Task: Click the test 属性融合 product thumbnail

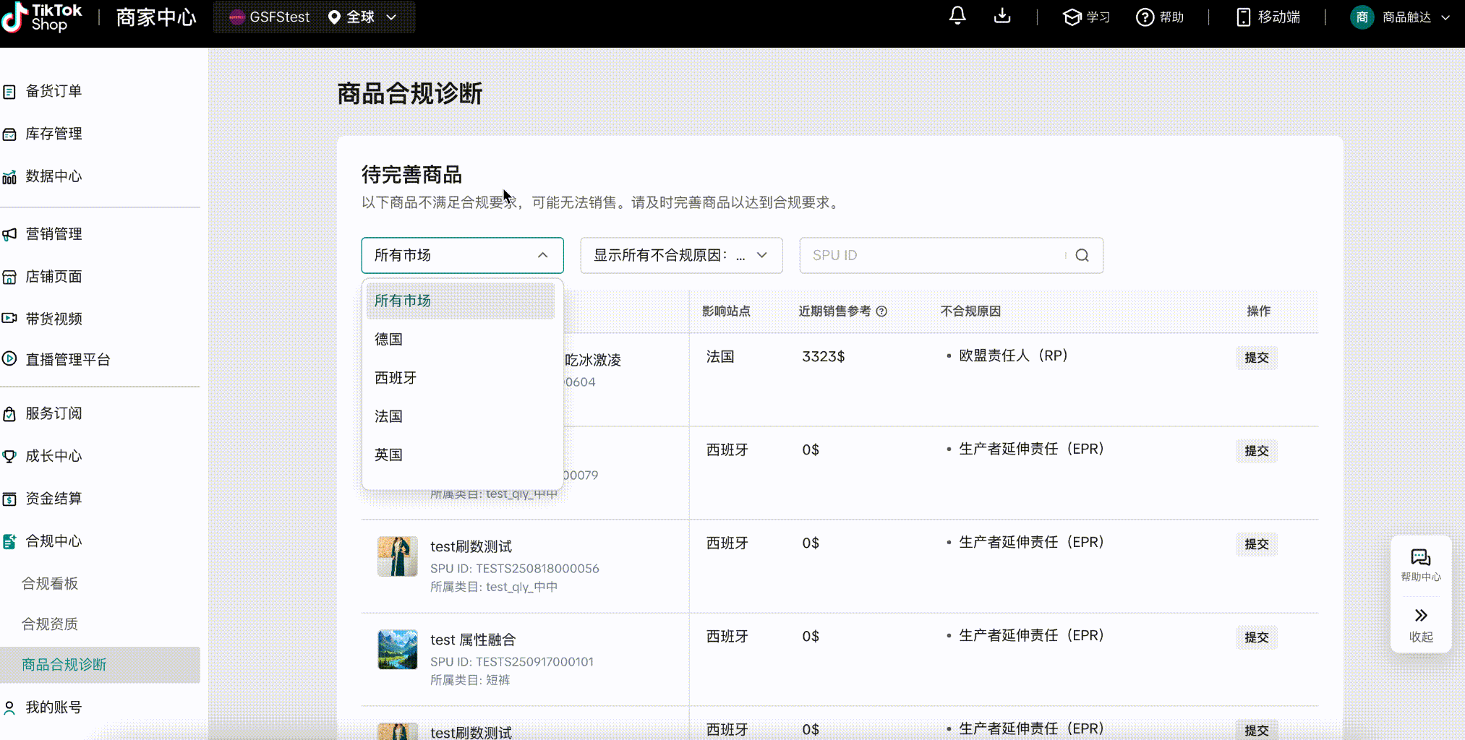Action: 397,649
